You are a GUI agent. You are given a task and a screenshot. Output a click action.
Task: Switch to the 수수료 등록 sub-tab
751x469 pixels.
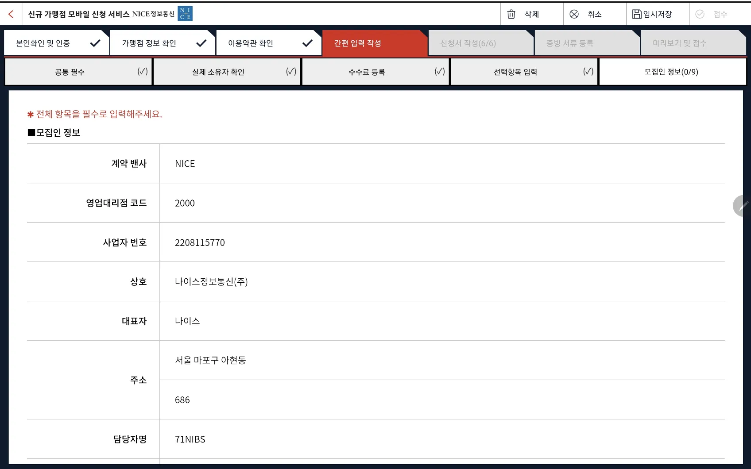[x=375, y=72]
